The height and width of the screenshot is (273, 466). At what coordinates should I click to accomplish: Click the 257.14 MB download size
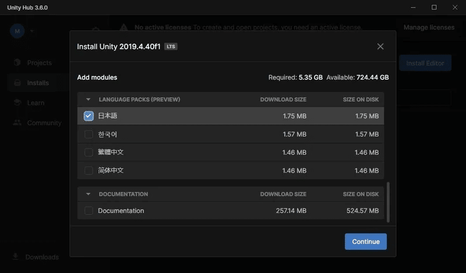[x=291, y=211]
